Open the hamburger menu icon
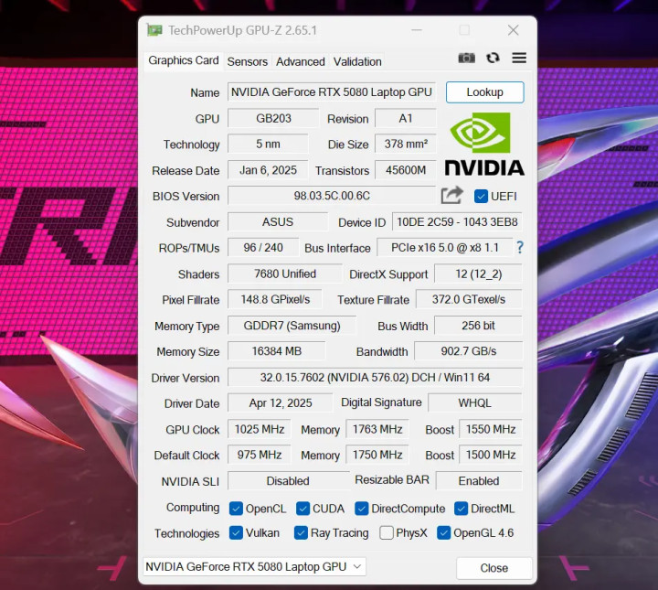 pyautogui.click(x=519, y=58)
